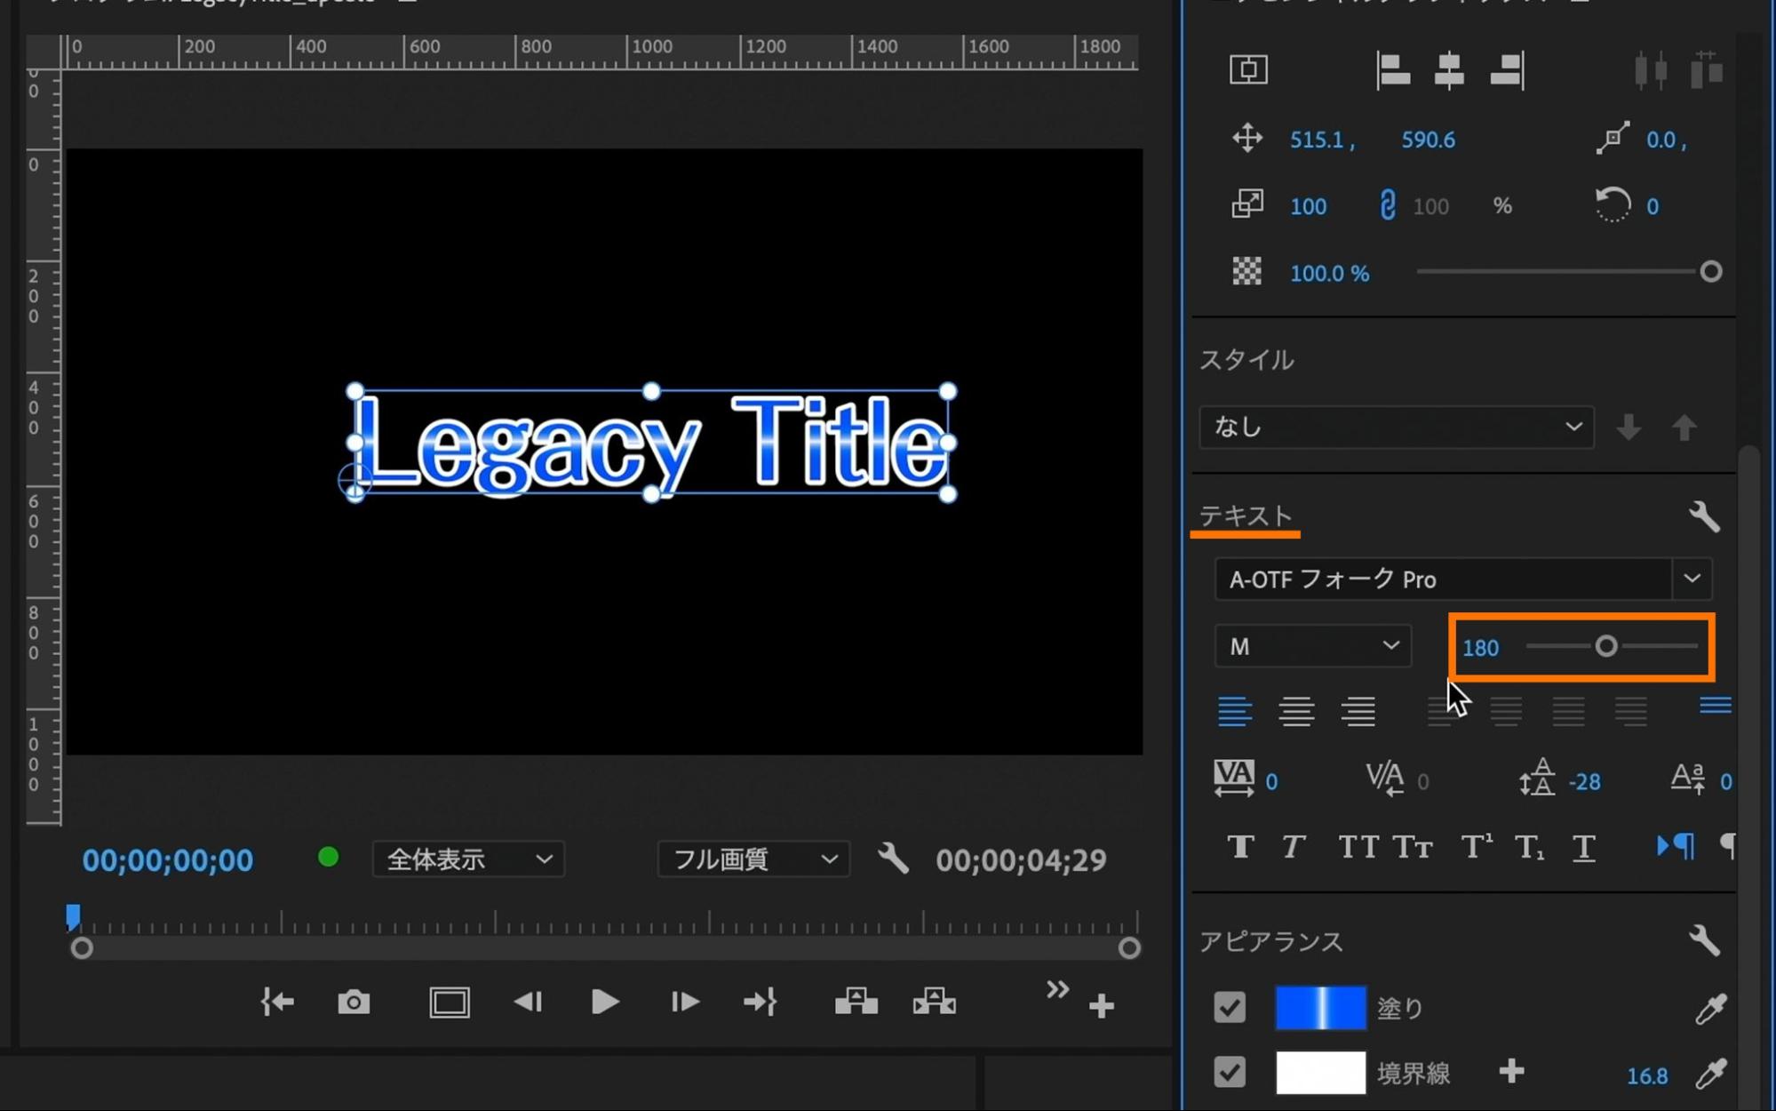Click the Play button in the monitor
Screen dimensions: 1776x1111
pyautogui.click(x=605, y=1003)
